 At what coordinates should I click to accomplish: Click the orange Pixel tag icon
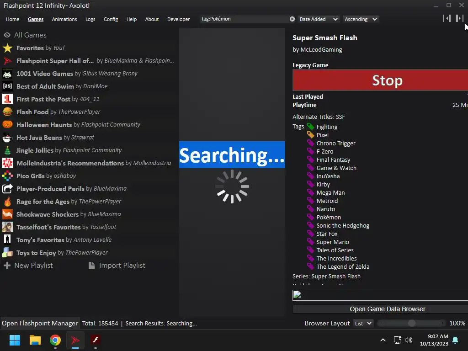[x=311, y=135]
